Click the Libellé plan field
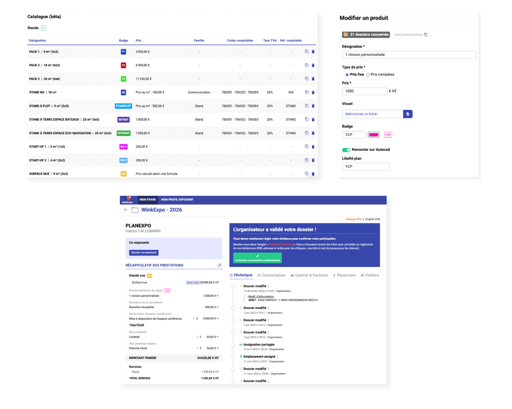Viewport: 512px width, 409px height. click(366, 167)
